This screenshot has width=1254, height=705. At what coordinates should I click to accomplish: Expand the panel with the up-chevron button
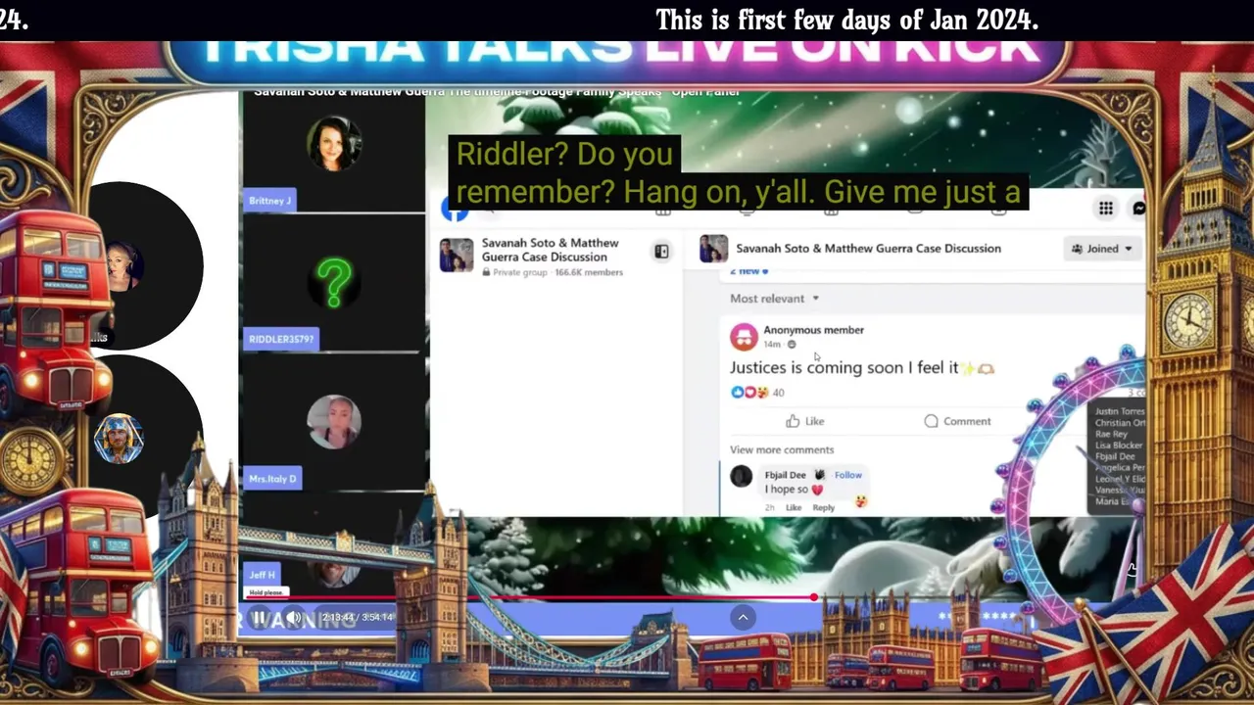(x=743, y=617)
